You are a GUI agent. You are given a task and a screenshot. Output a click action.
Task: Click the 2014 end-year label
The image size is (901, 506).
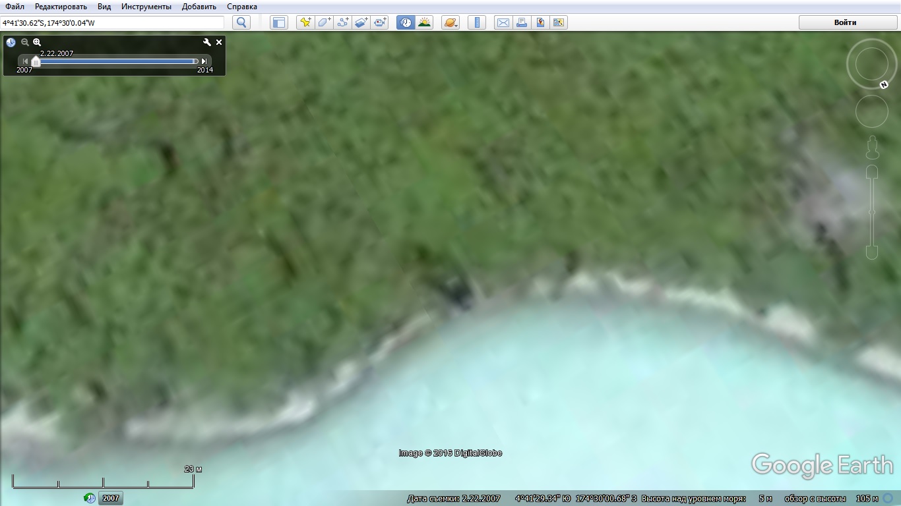205,70
